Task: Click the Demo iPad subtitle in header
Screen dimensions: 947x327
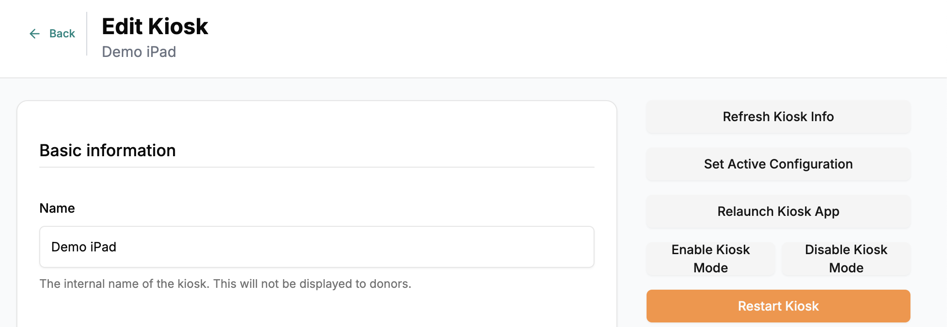Action: click(x=139, y=52)
